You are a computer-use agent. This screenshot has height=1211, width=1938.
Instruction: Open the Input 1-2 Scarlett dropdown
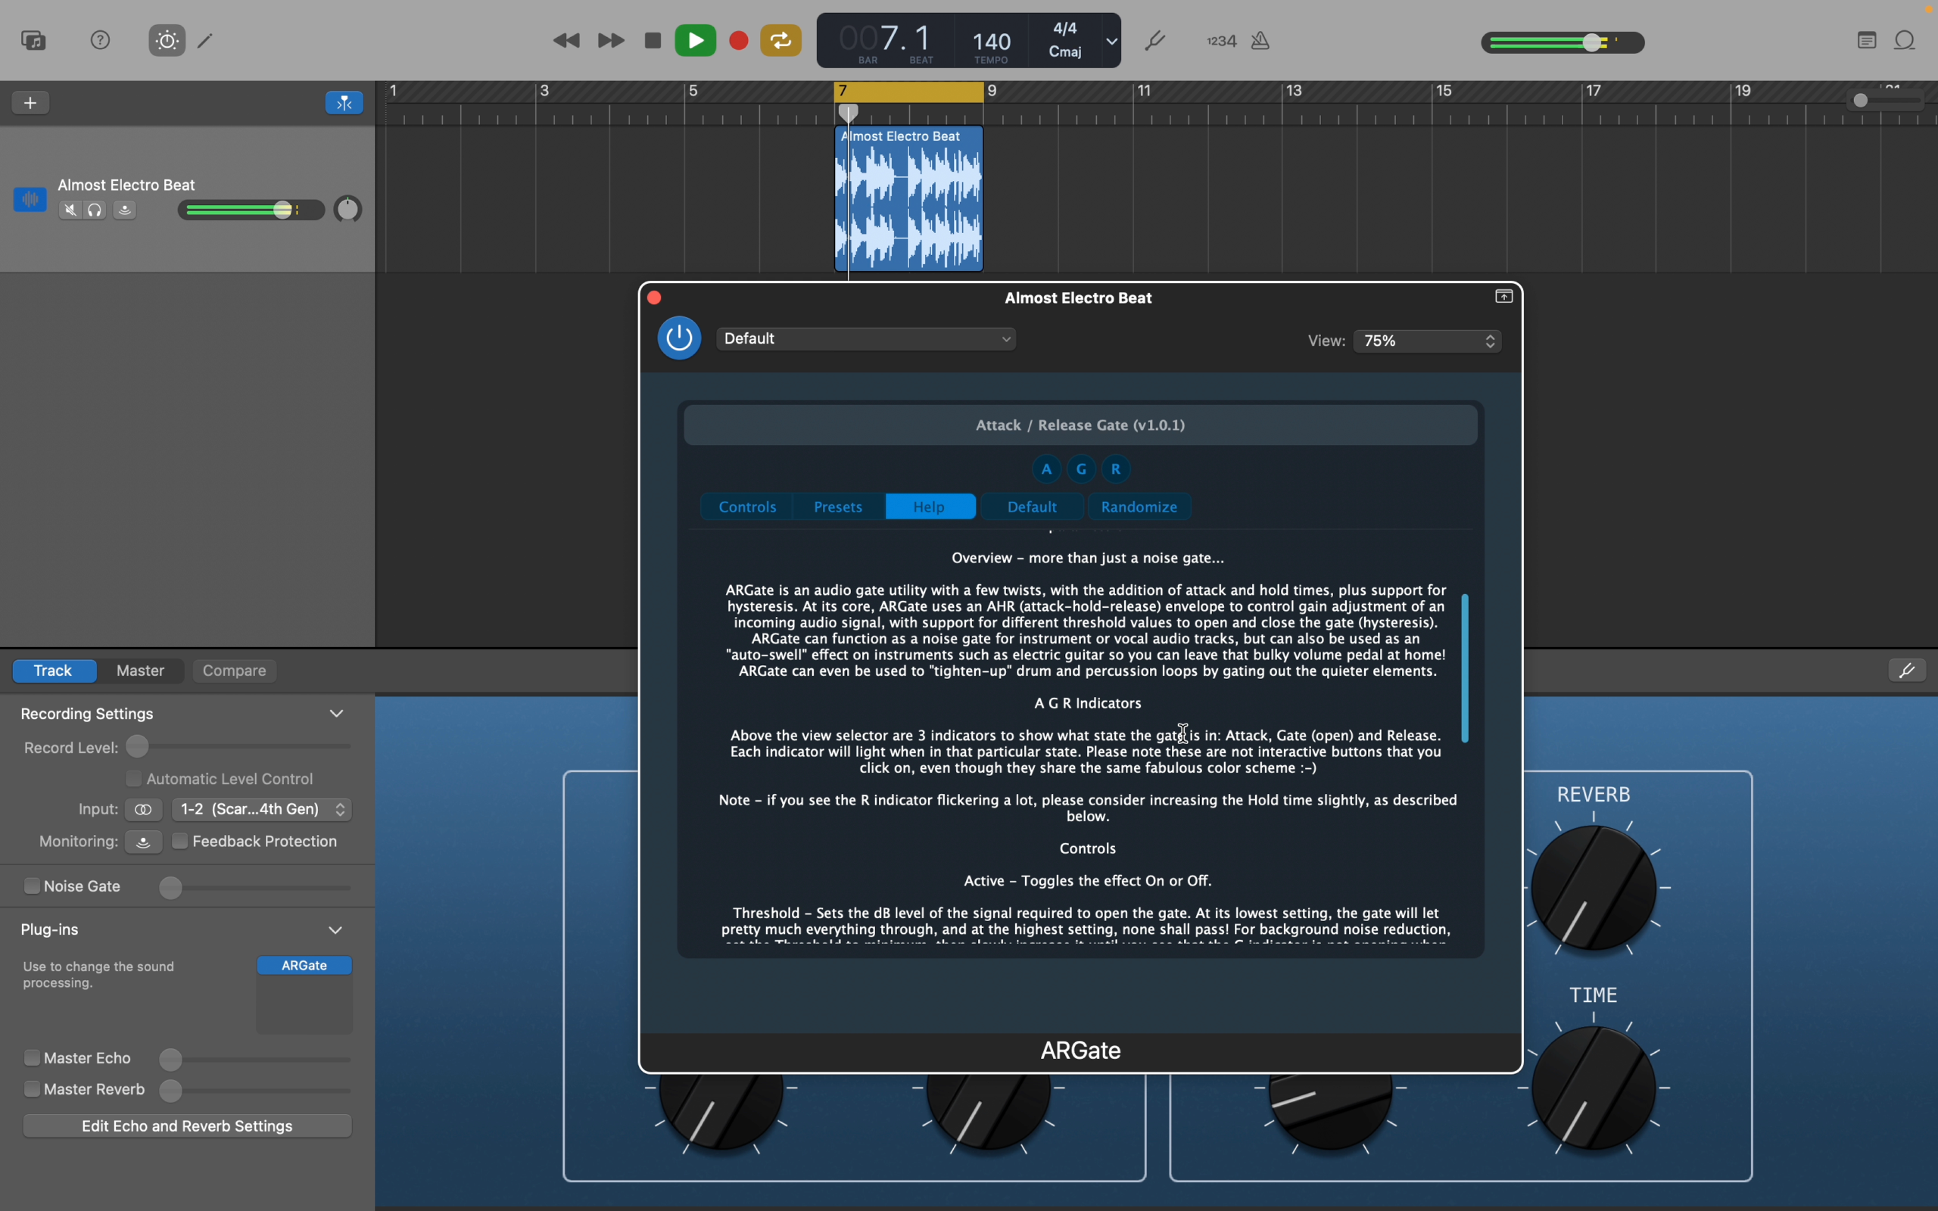[262, 810]
